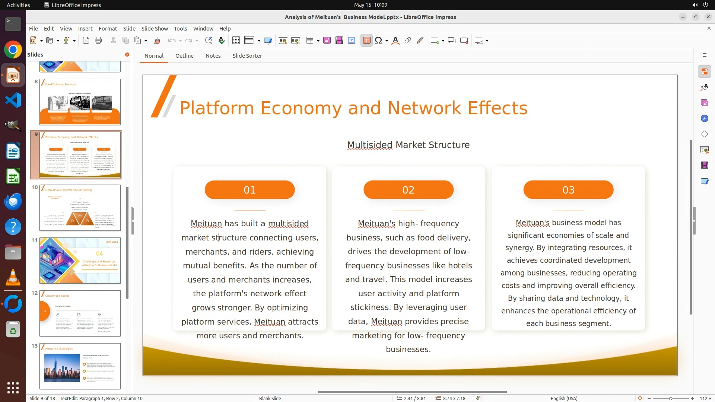
Task: Open the special character dropdown arrow
Action: coord(387,41)
